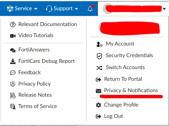The width and height of the screenshot is (169, 126).
Task: Click the FortiAnswers chat bubbles icon
Action: tap(13, 50)
